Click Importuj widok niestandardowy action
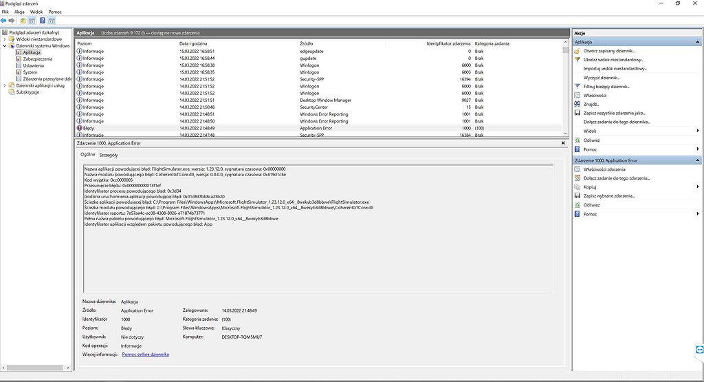704x382 pixels. 615,69
